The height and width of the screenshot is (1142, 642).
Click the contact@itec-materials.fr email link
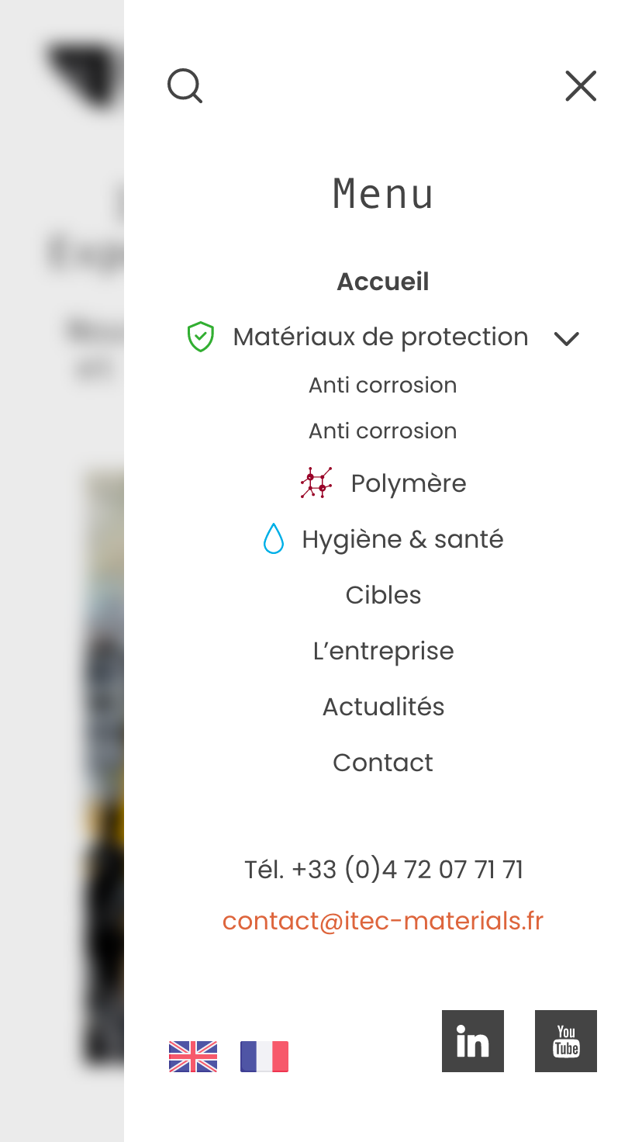click(x=383, y=921)
